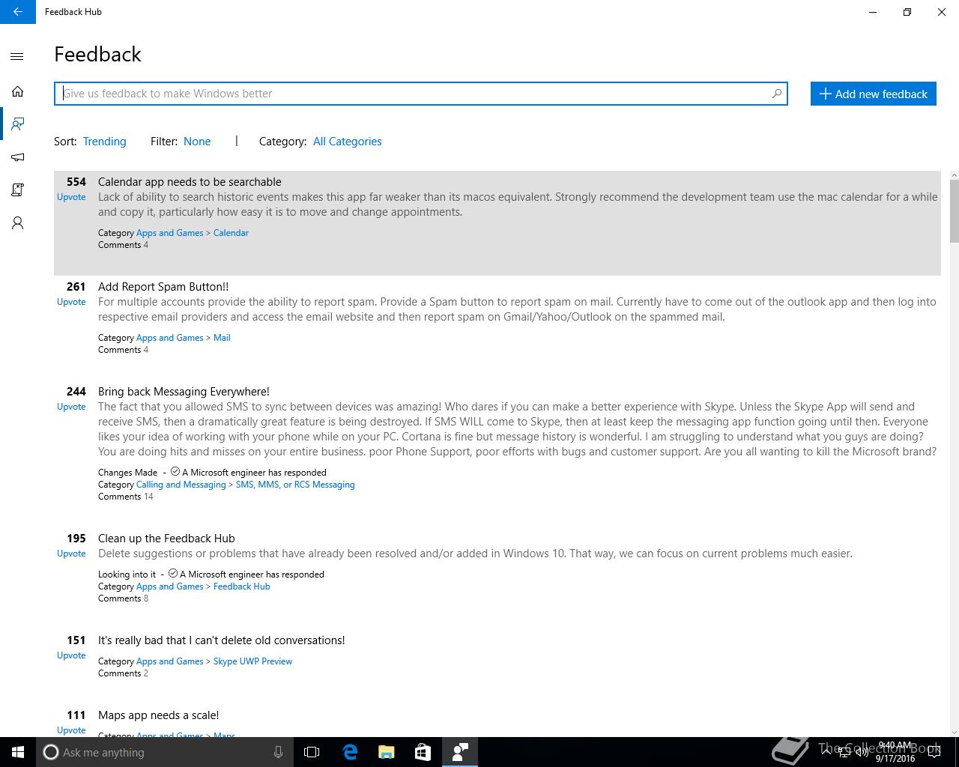
Task: Upvote Calendar app searchable feedback
Action: point(71,197)
